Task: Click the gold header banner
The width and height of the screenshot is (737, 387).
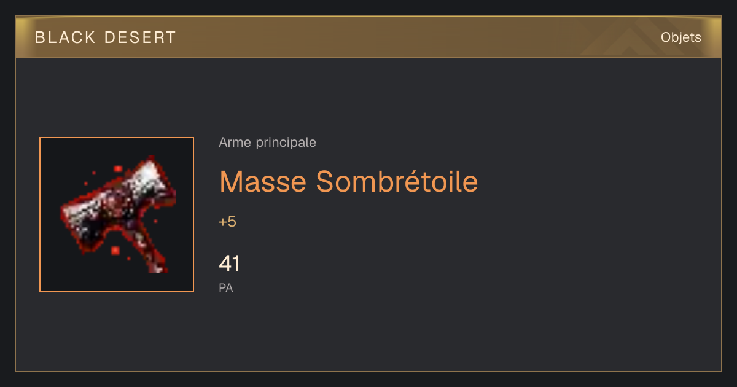Action: 368,37
